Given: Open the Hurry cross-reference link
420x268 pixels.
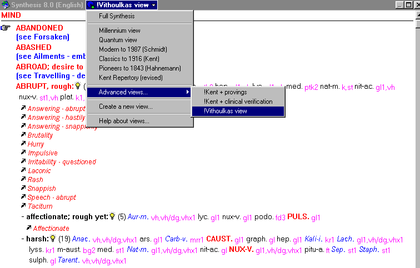Looking at the screenshot, I should coord(36,144).
